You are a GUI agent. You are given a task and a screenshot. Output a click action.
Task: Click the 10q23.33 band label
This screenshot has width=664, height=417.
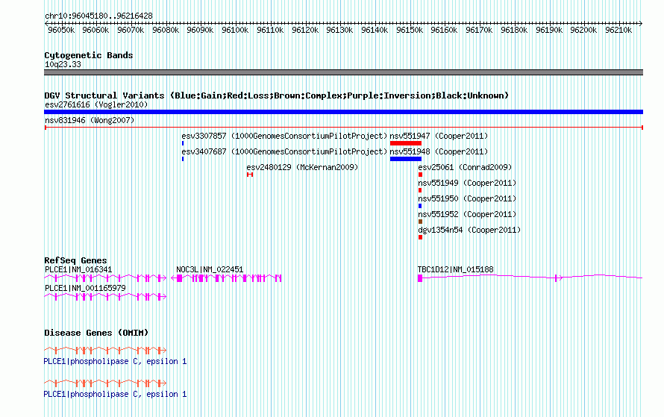(x=63, y=64)
